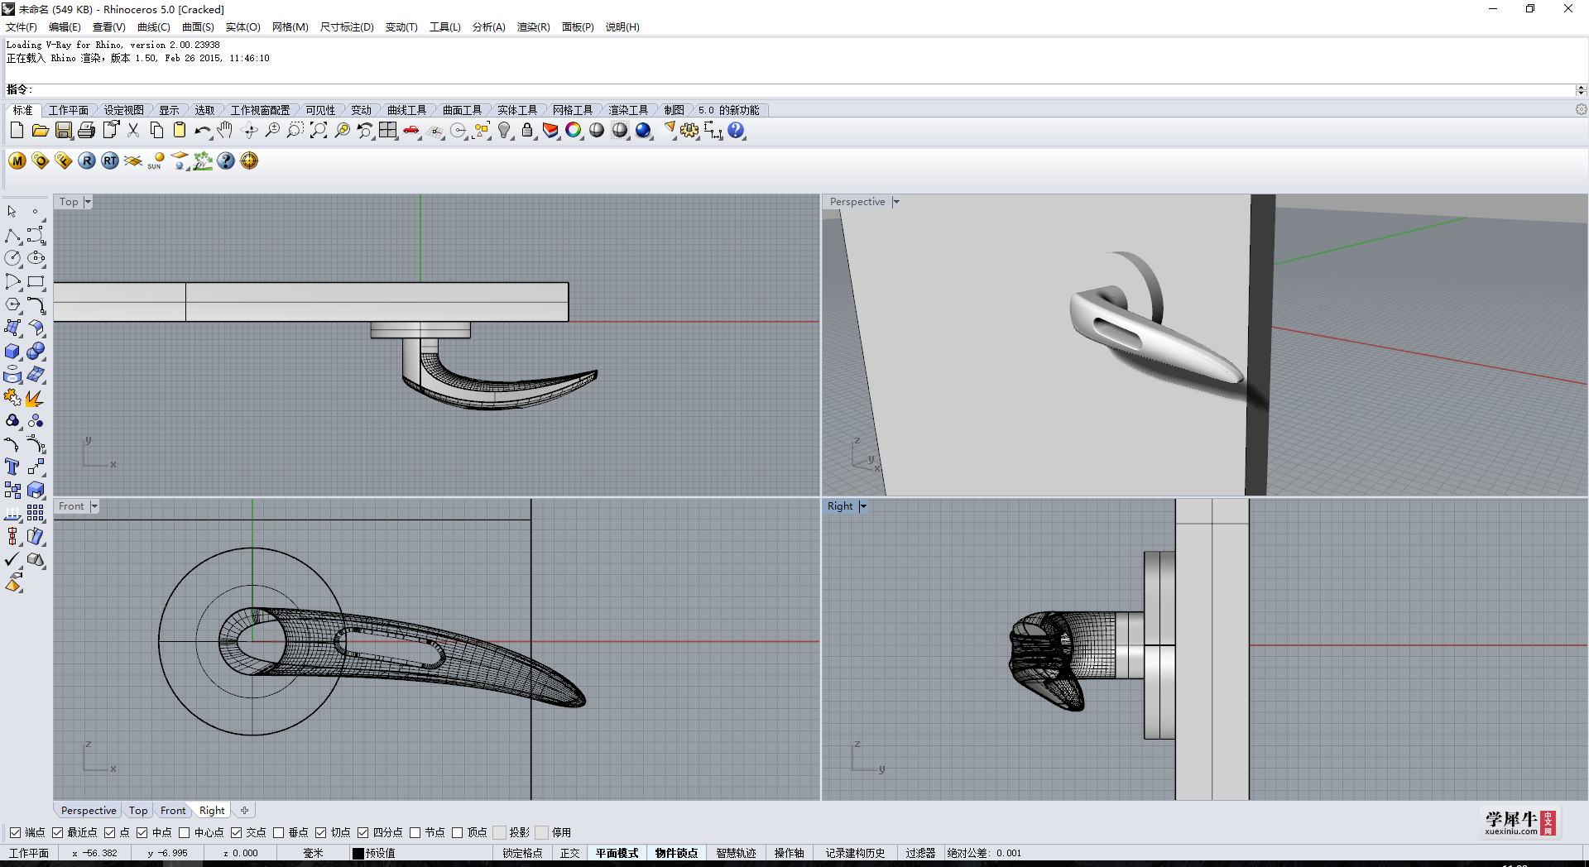Open the four-viewport layout icon

coord(388,130)
